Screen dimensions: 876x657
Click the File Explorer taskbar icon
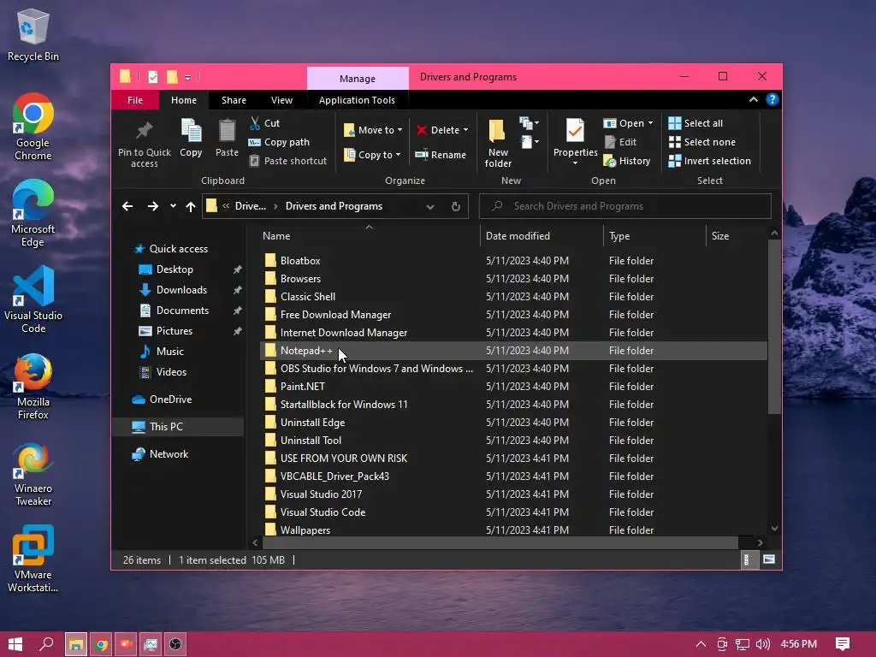[x=76, y=644]
